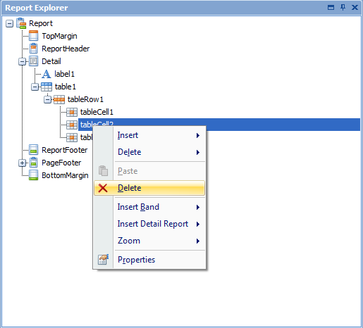The height and width of the screenshot is (328, 363).
Task: Click the label1 letter A icon
Action: (47, 74)
